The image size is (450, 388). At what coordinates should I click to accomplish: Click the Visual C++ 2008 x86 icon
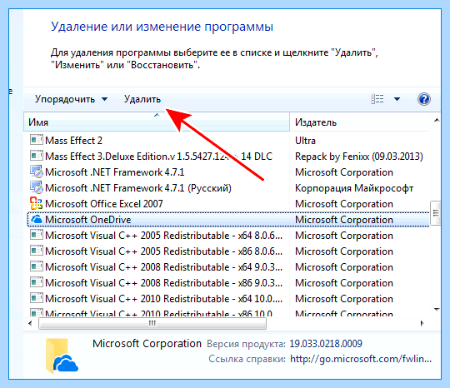click(37, 282)
